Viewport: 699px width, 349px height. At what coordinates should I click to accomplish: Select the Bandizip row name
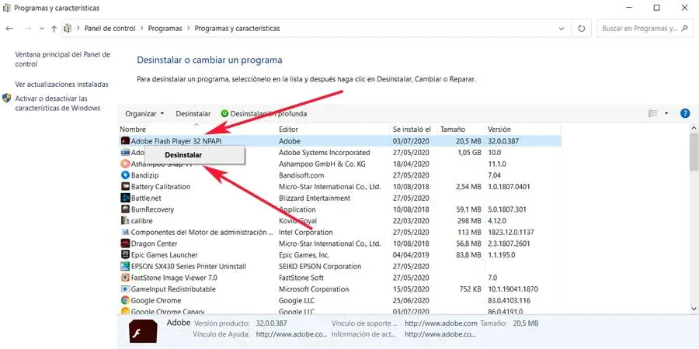click(145, 175)
